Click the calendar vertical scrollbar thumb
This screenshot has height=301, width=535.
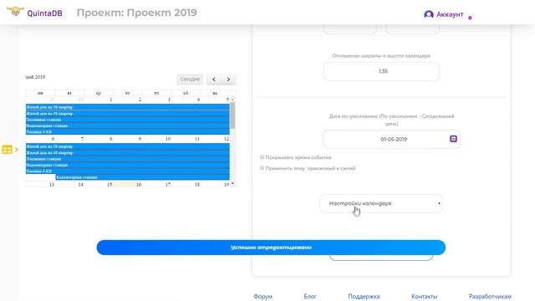(x=232, y=115)
